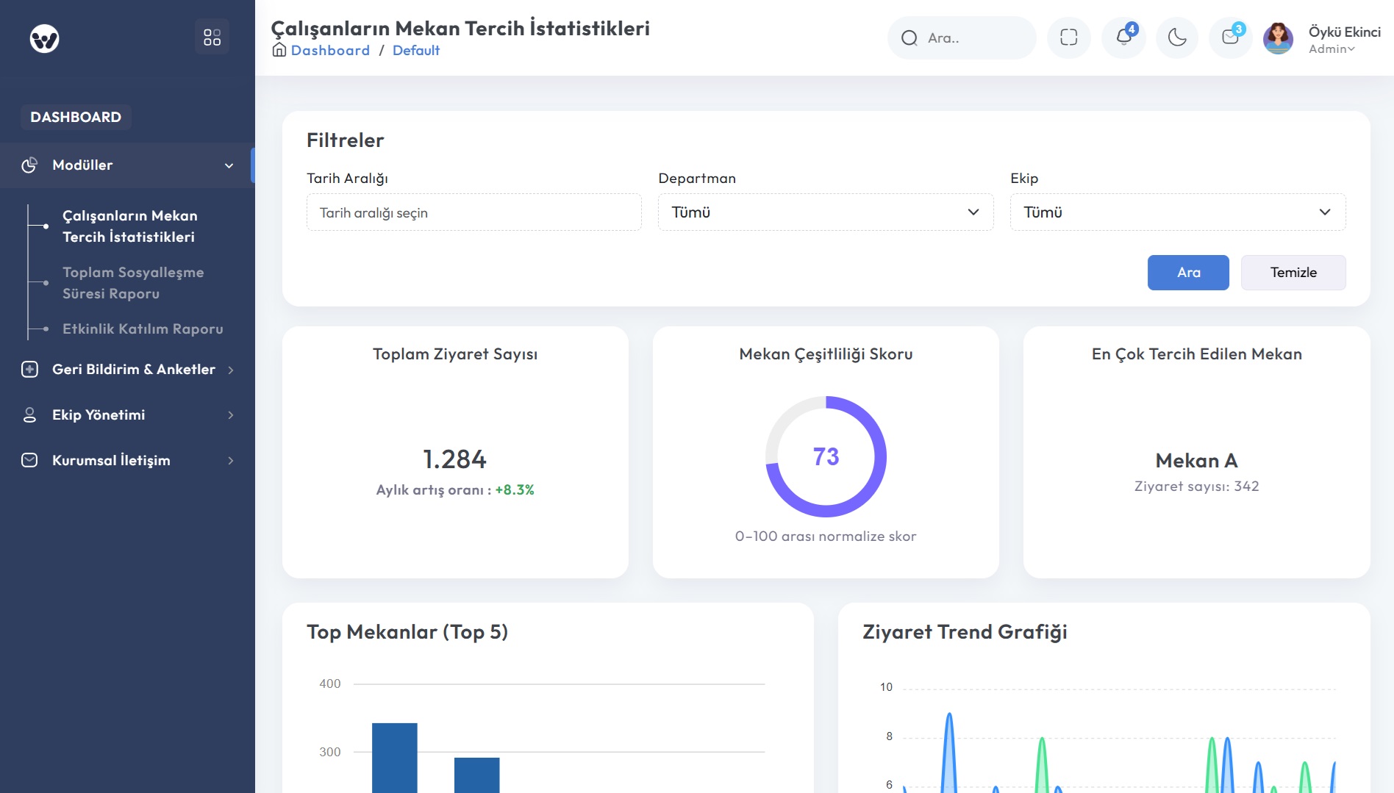Click Mekan Çeşitliliği Skoru card title

[x=826, y=354]
